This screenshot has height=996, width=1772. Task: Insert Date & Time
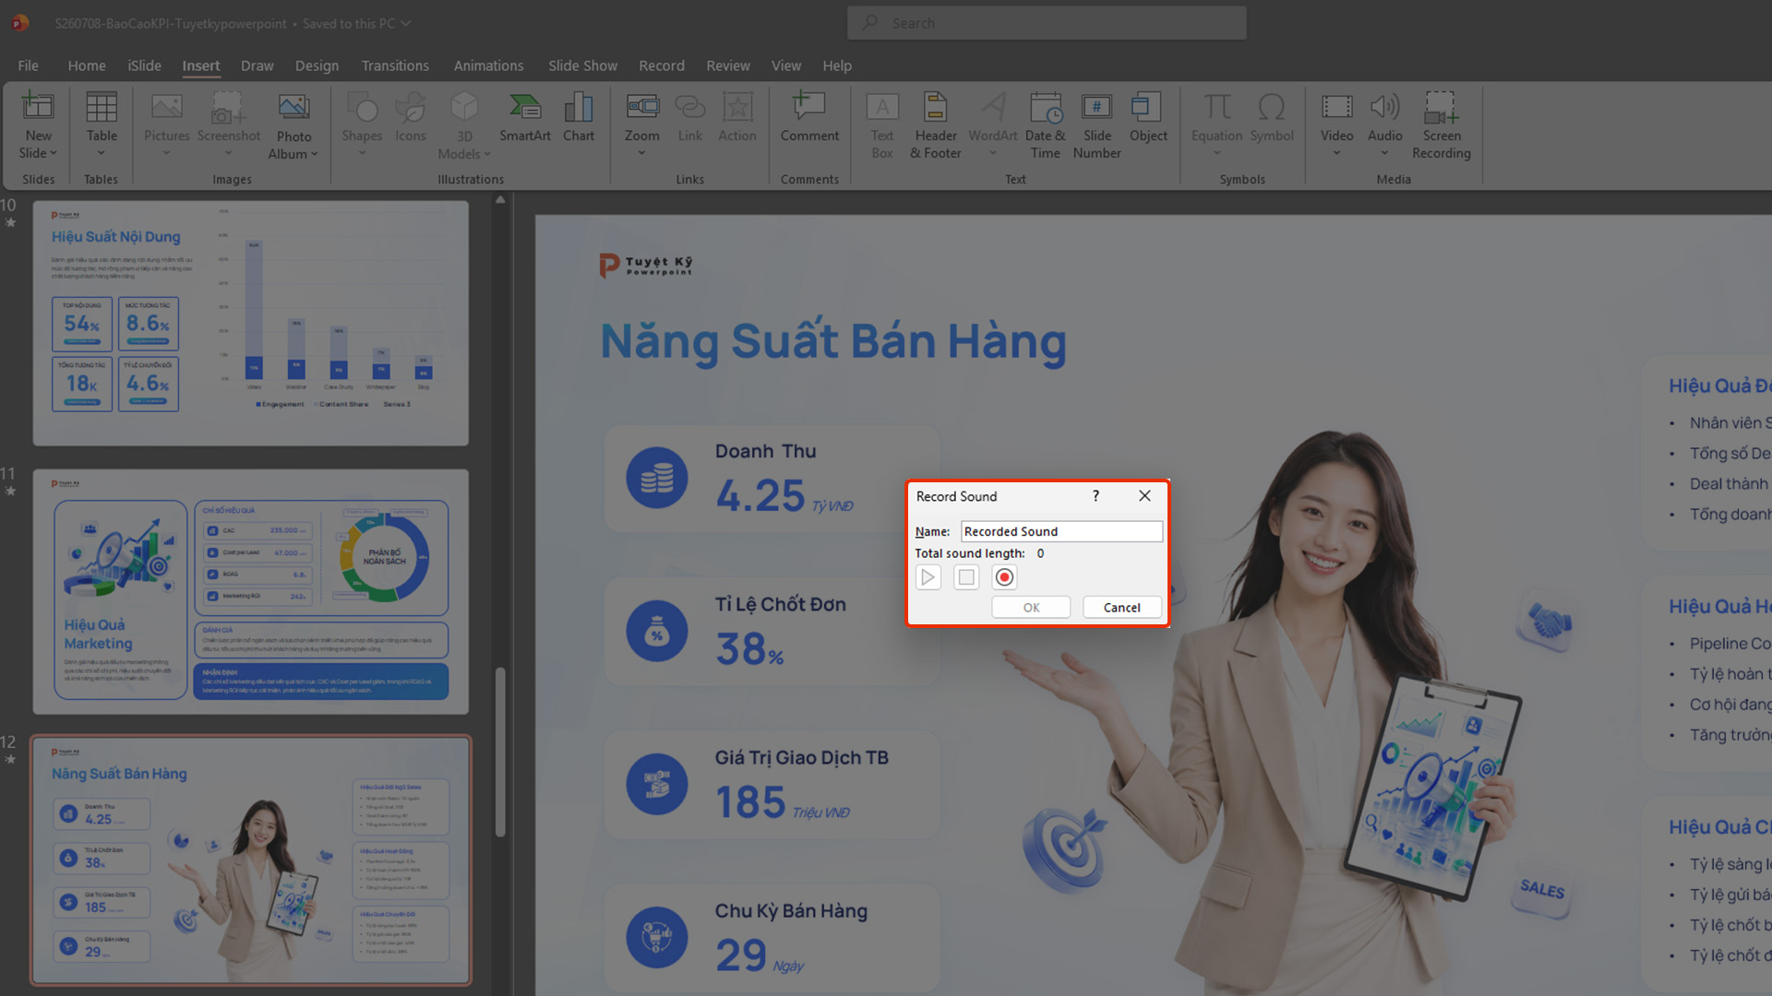tap(1046, 125)
